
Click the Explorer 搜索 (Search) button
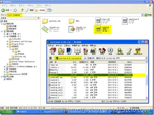pyautogui.click(x=30, y=10)
